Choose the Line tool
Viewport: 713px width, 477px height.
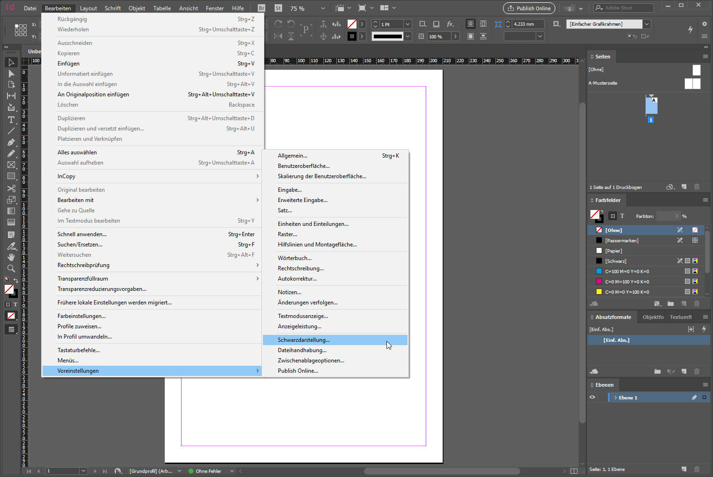point(11,131)
